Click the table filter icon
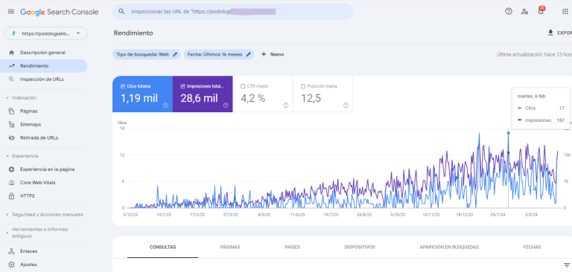 tap(567, 265)
